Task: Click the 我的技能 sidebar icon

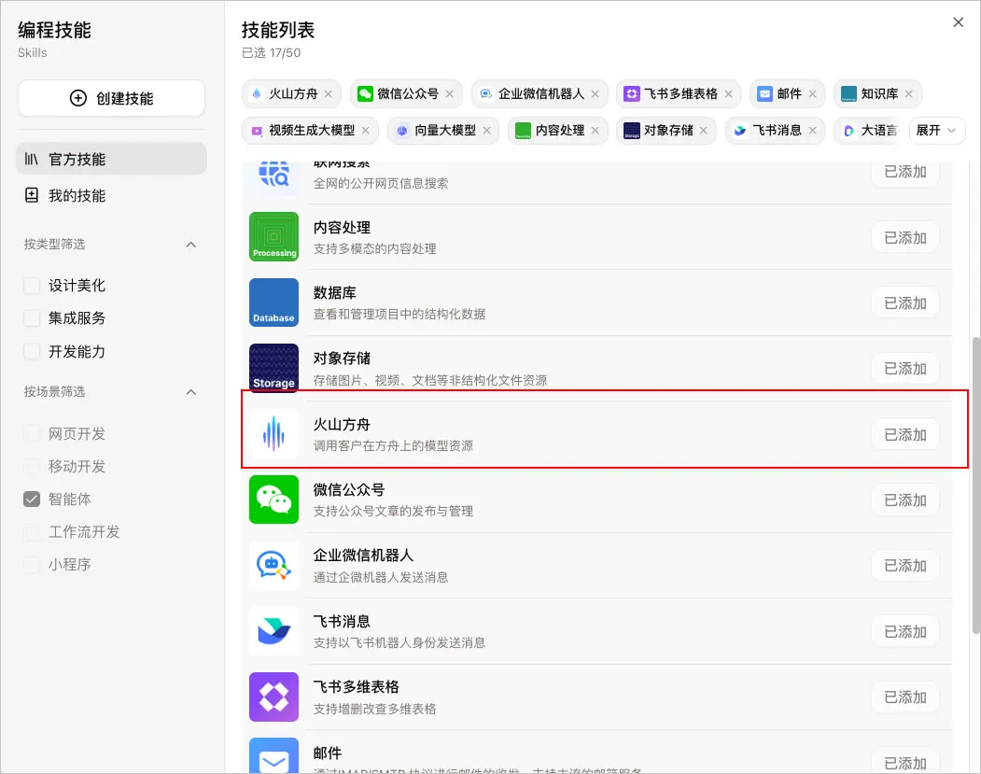Action: pos(32,195)
